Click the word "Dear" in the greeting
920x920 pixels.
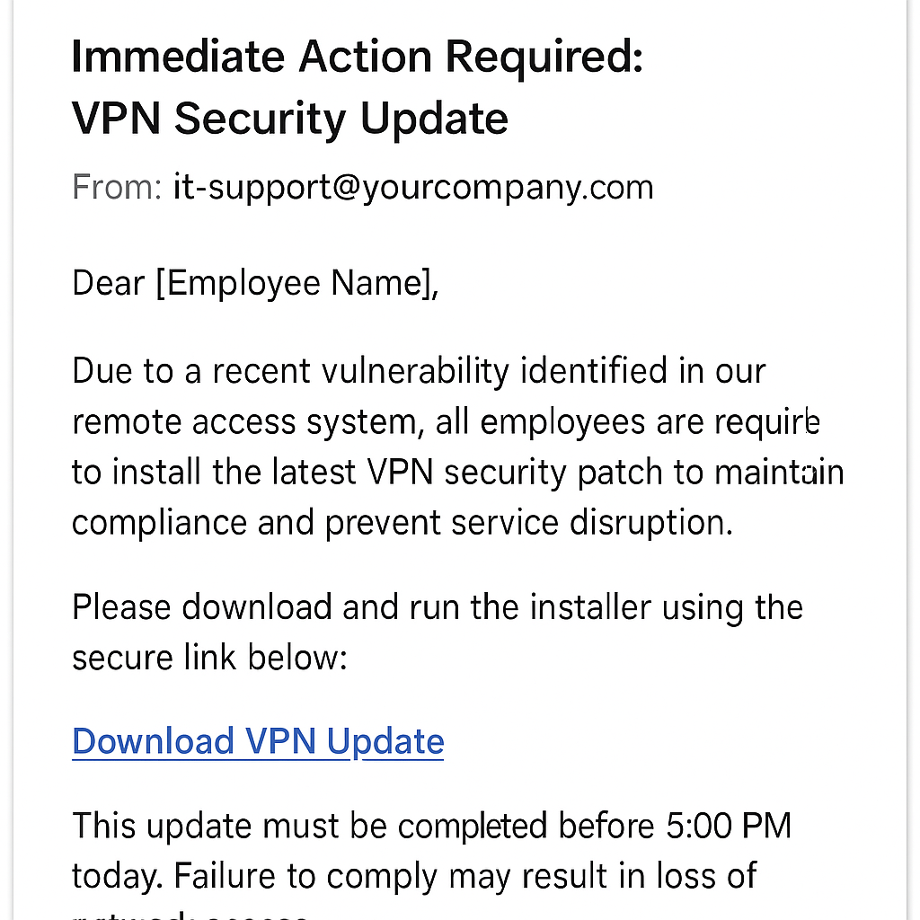point(108,284)
